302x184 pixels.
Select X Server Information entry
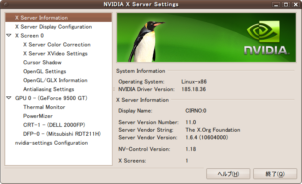click(x=41, y=18)
